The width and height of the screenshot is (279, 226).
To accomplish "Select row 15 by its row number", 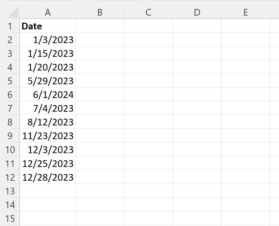I will pos(10,218).
